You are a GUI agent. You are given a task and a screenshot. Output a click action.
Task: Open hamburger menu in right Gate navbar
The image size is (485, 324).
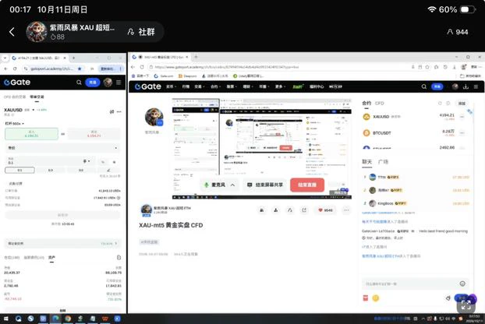point(476,86)
